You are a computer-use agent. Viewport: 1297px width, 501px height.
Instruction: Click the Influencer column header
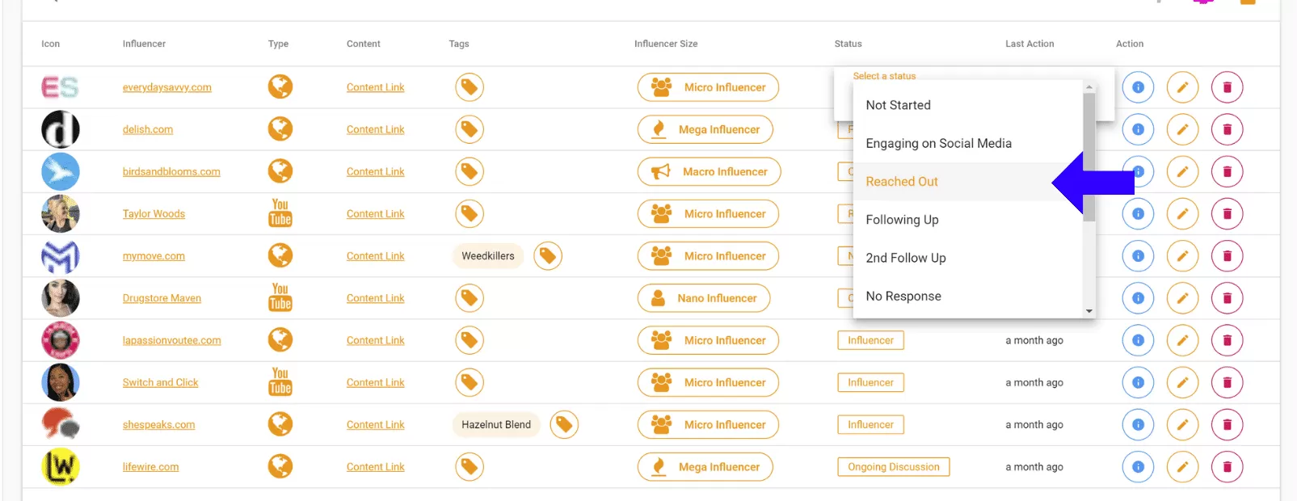coord(144,44)
